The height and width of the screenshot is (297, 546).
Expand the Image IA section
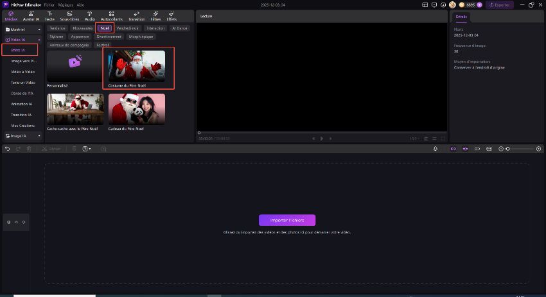tap(39, 136)
